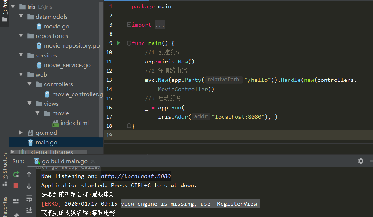Collapse the services folder
The height and width of the screenshot is (217, 373).
pos(21,55)
